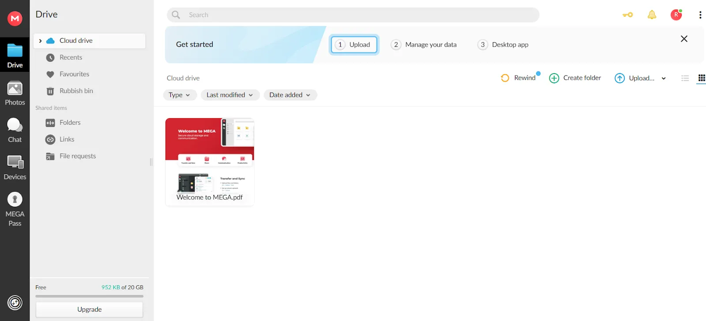Click the Rewind button

point(518,78)
